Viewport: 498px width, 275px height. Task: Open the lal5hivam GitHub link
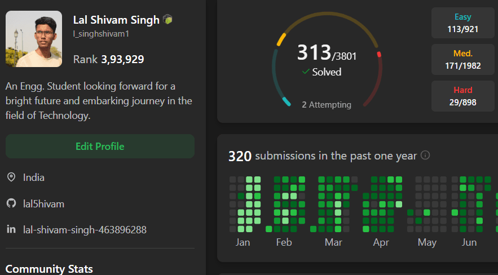click(43, 203)
